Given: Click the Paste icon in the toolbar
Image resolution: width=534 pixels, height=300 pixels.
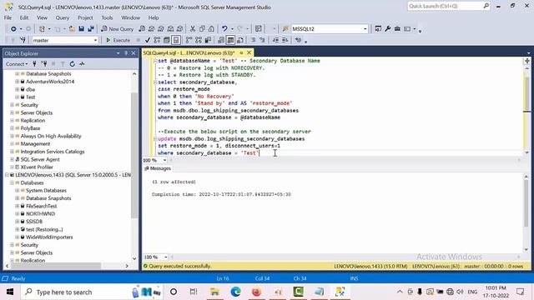Looking at the screenshot, I should [x=211, y=29].
